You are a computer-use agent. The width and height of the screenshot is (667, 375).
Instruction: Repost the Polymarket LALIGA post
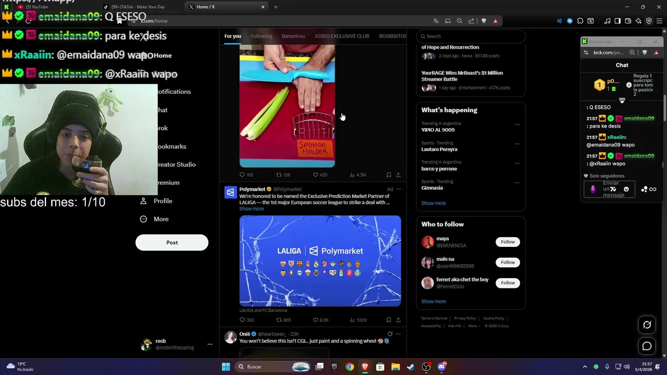tap(283, 320)
